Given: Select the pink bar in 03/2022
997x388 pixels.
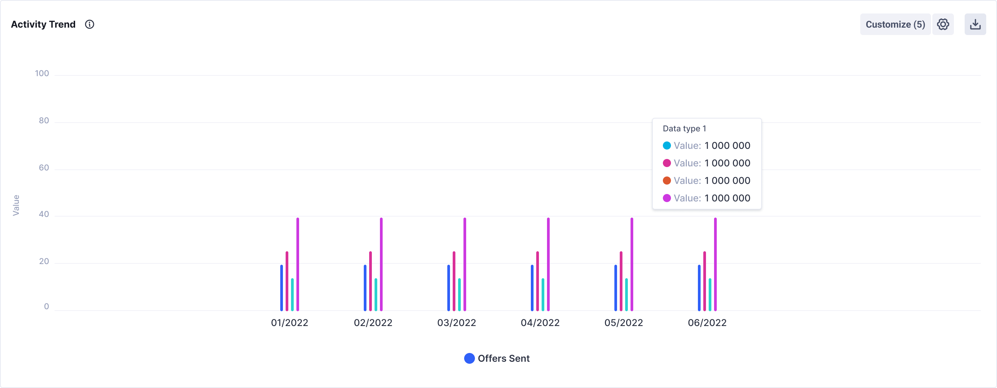Looking at the screenshot, I should [x=454, y=281].
